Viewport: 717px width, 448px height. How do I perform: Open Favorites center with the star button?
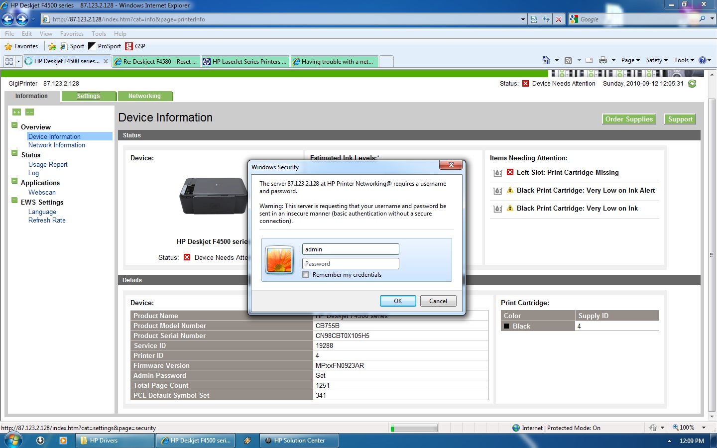point(21,46)
